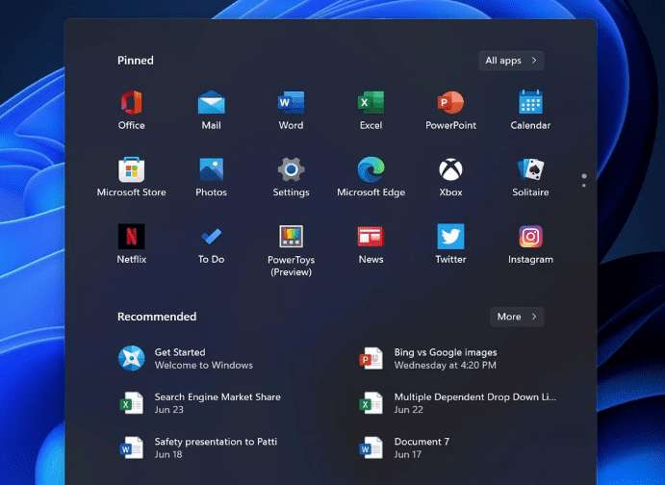Click the All apps button
Image resolution: width=665 pixels, height=485 pixels.
[x=511, y=61]
